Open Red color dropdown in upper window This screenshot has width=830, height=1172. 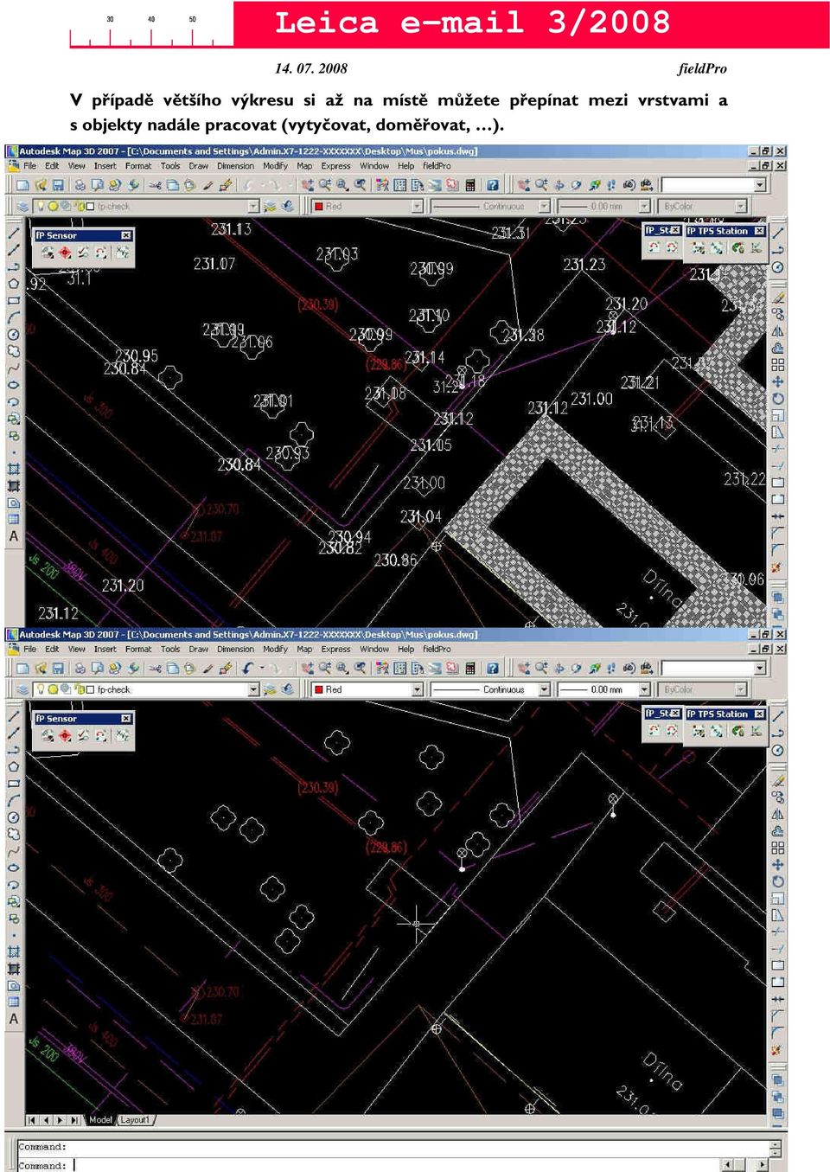[418, 206]
